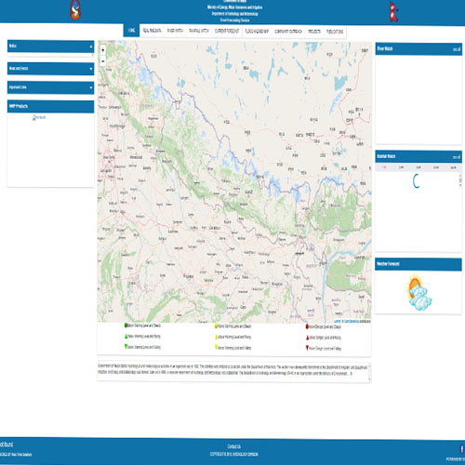
Task: Click 'see all' in Rainfall Watch panel
Action: click(457, 157)
